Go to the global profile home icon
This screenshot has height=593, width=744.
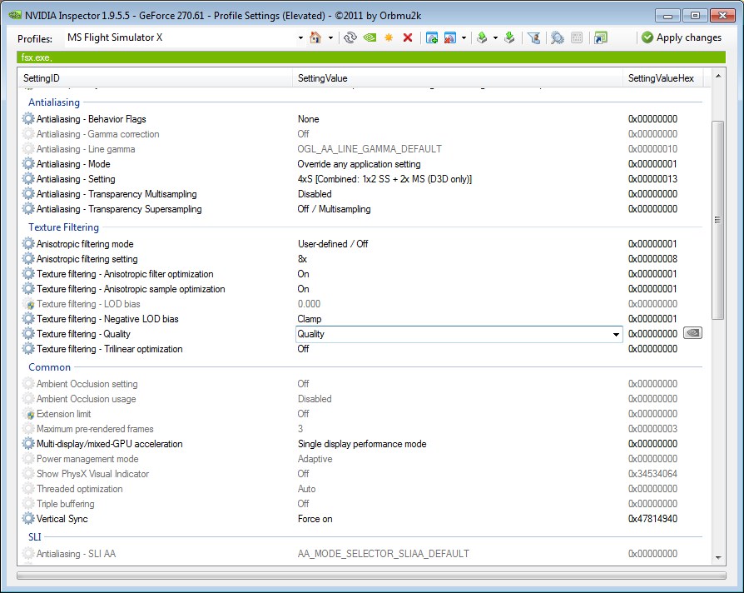[315, 37]
